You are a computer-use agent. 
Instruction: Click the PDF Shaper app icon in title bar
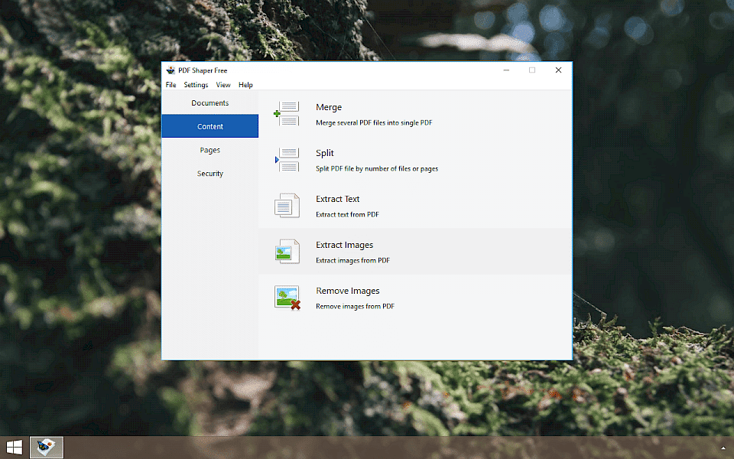tap(171, 70)
